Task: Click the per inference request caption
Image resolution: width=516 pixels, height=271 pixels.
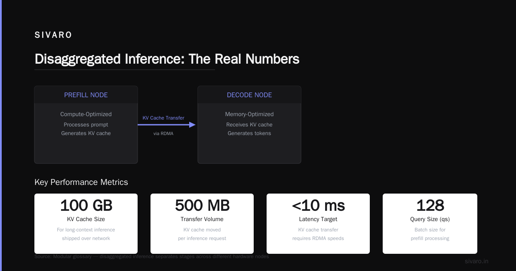Action: 202,238
